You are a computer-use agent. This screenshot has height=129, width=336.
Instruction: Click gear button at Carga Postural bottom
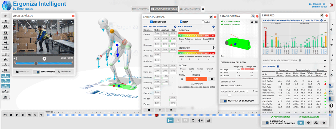coord(149,110)
